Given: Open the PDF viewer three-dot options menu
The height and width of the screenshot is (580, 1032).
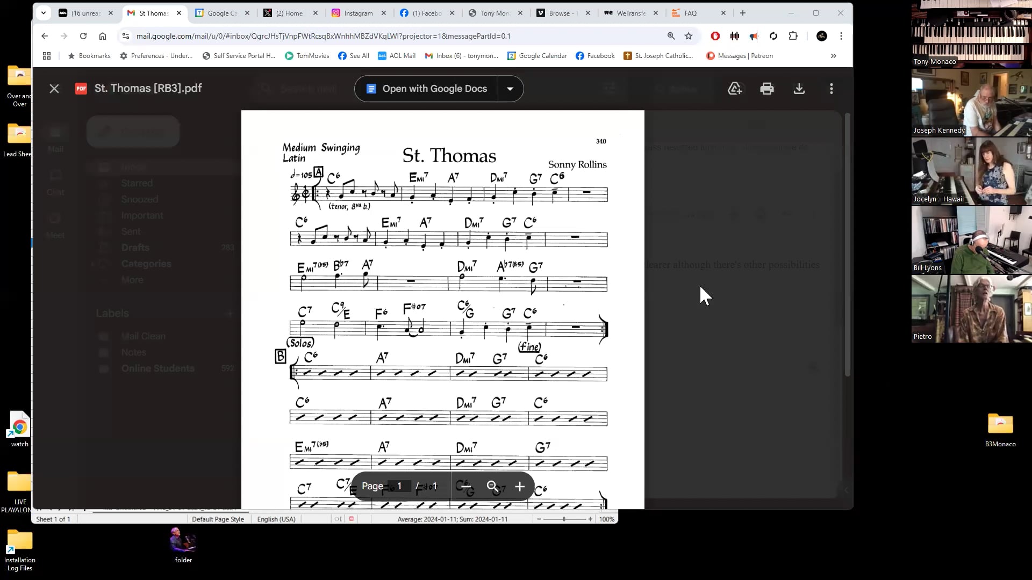Looking at the screenshot, I should [x=831, y=89].
